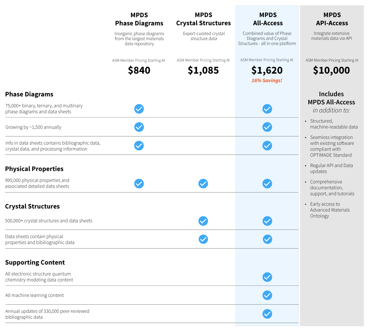Click the $10,000 API-Access price
Image resolution: width=369 pixels, height=331 pixels.
tap(332, 70)
